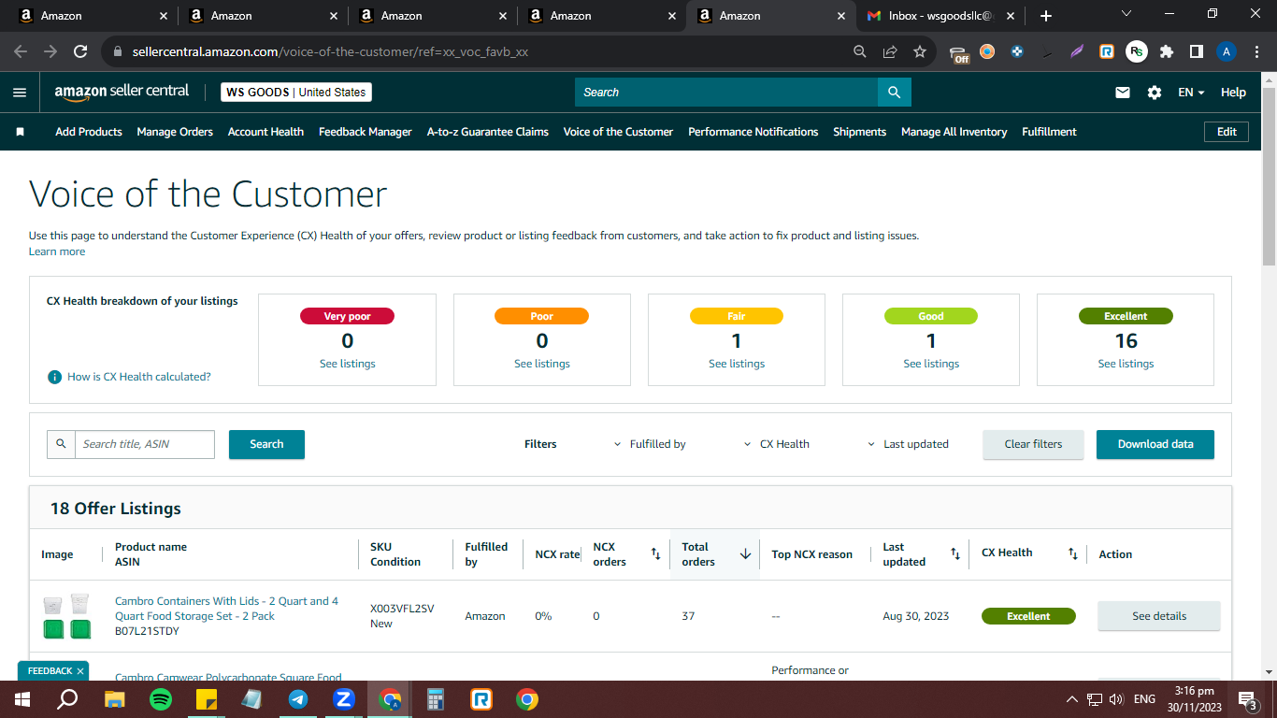
Task: Open the Chrome Extensions puzzle icon
Action: click(1167, 52)
